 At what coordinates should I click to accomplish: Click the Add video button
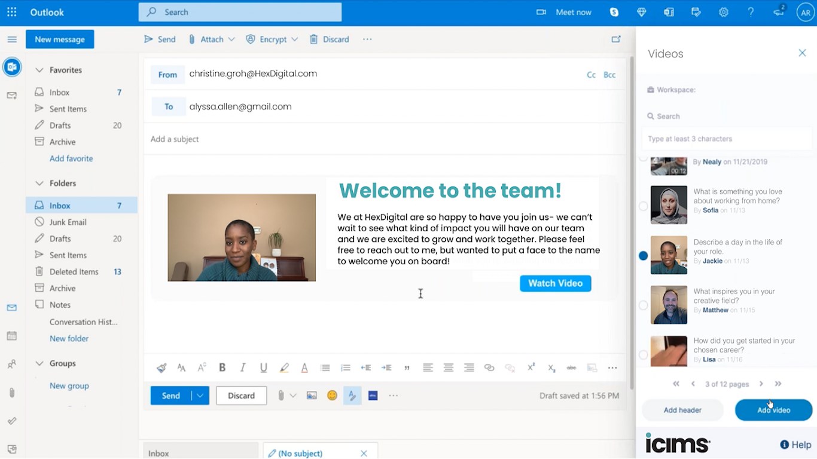(773, 410)
